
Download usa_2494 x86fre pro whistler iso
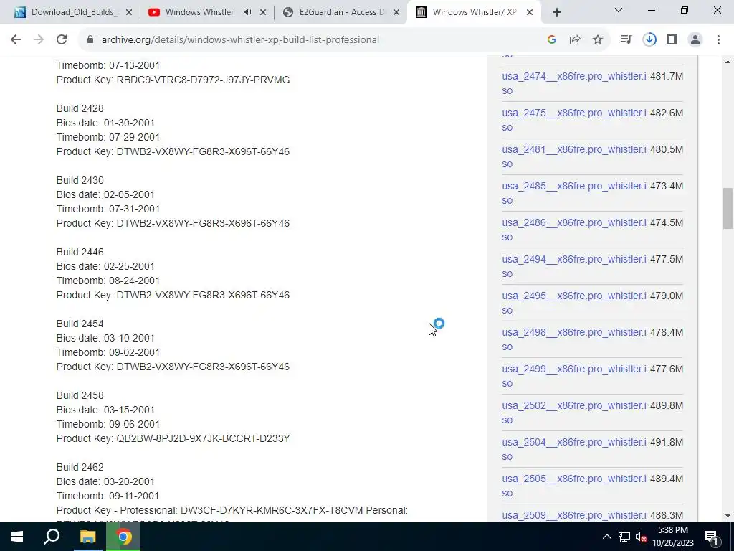pos(574,265)
